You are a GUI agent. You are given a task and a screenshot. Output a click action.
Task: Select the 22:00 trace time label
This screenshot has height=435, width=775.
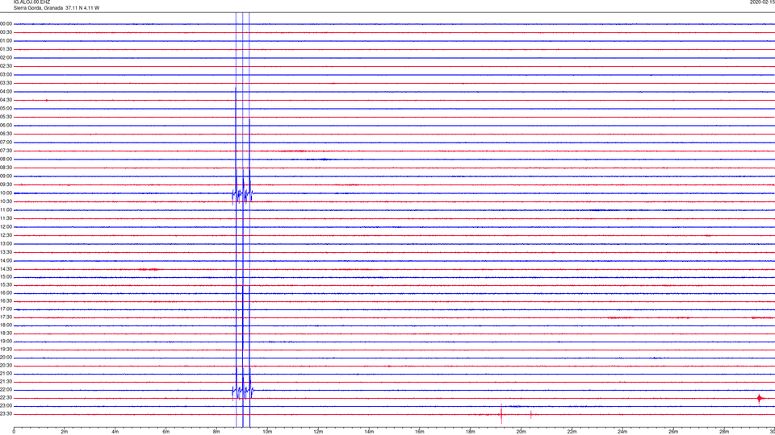6,390
